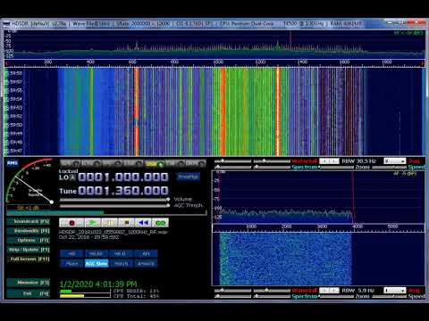Click 2000 on the AF frequency scale
429x321 pixels.
286,226
